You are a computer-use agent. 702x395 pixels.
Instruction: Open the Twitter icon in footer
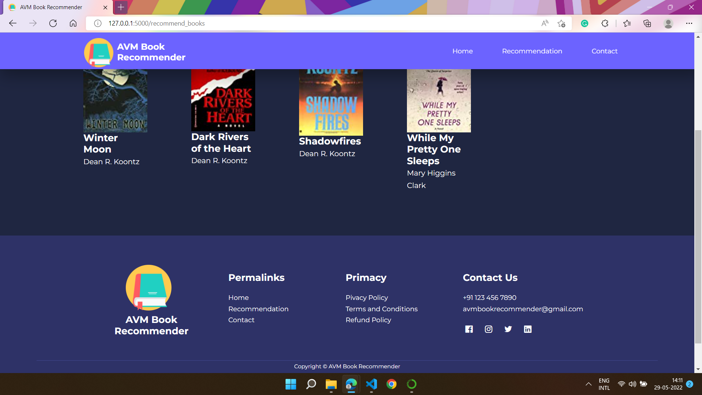pyautogui.click(x=508, y=329)
